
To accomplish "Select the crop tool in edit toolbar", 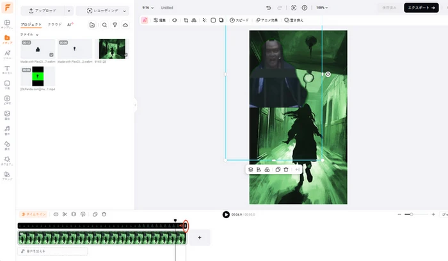I will [186, 20].
